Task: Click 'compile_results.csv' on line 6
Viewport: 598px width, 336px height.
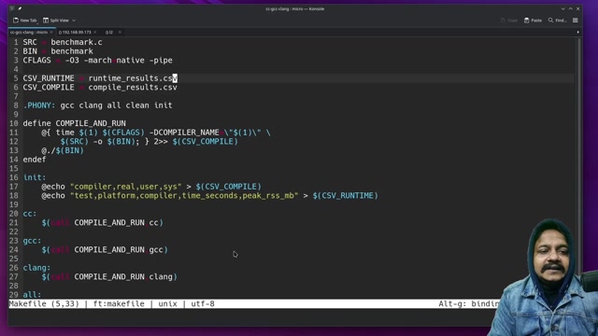Action: coord(133,88)
